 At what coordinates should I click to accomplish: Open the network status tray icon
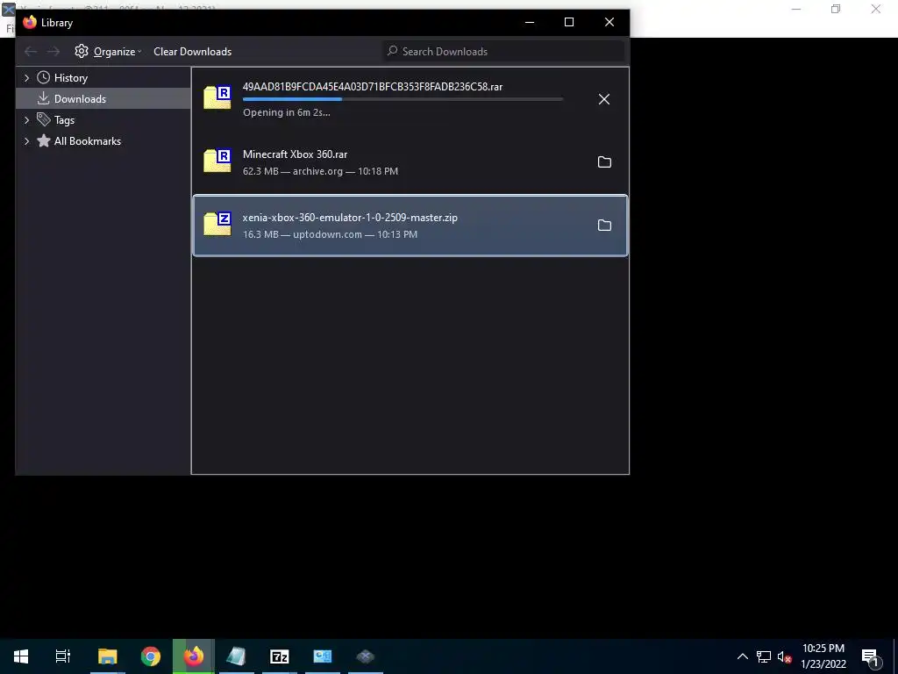pyautogui.click(x=764, y=656)
